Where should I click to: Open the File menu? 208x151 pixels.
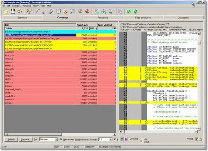(x=3, y=6)
